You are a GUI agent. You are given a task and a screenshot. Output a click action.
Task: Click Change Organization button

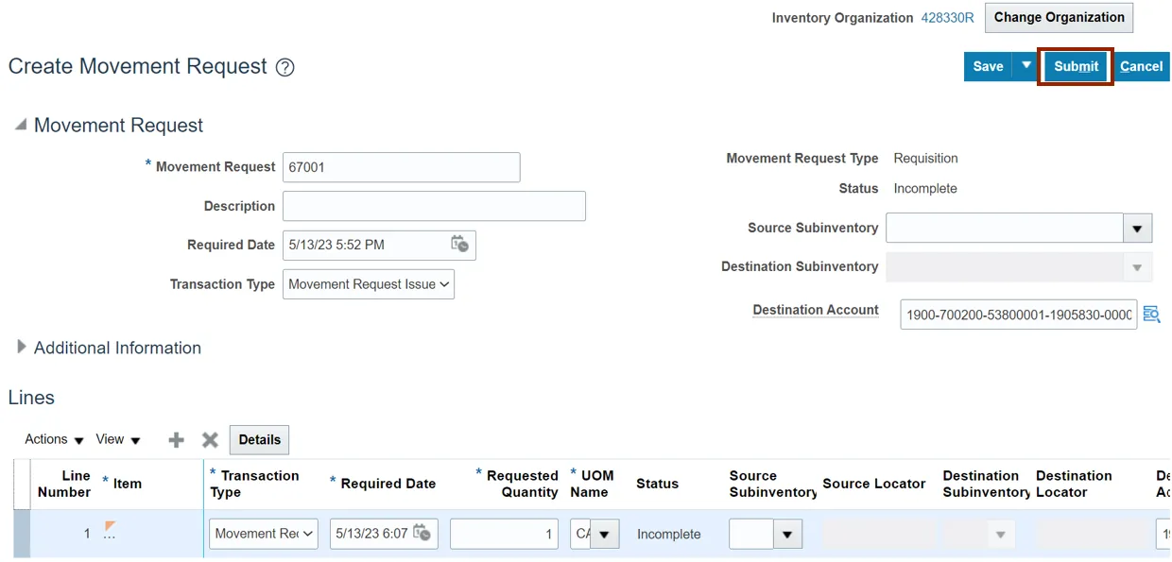pos(1059,17)
